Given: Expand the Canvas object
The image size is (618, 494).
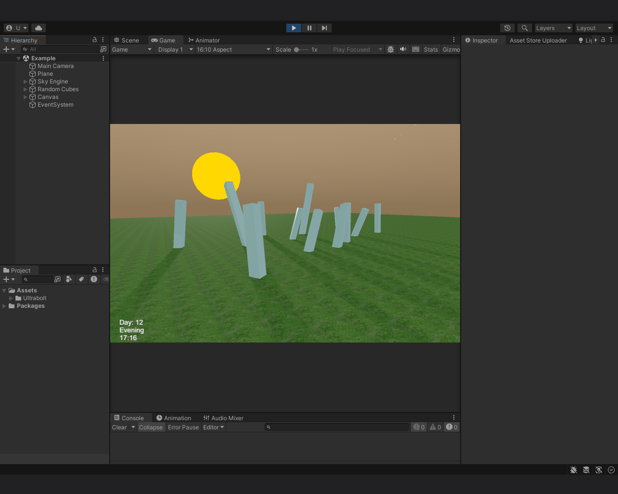Looking at the screenshot, I should (26, 97).
